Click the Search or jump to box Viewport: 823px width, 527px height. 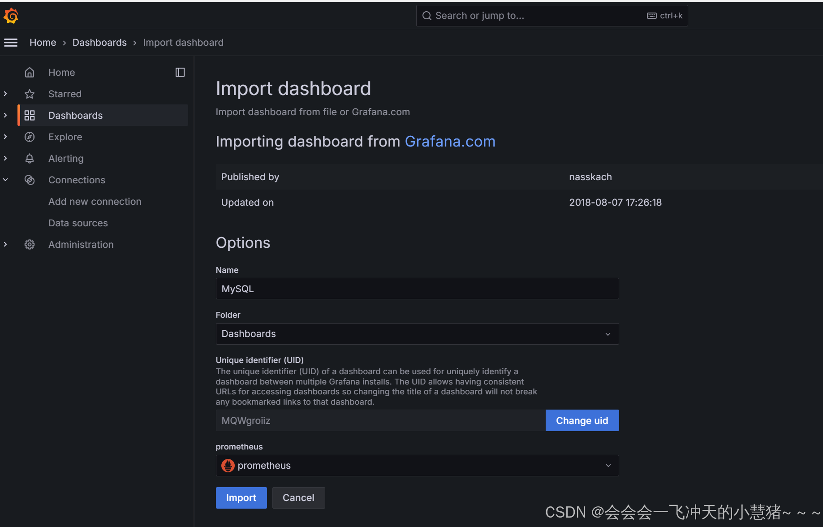pos(552,16)
